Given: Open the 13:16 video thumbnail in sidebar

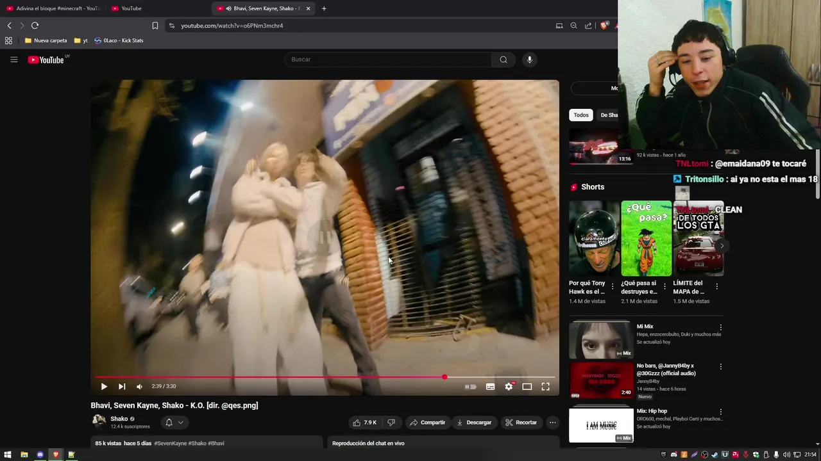Looking at the screenshot, I should [x=601, y=147].
